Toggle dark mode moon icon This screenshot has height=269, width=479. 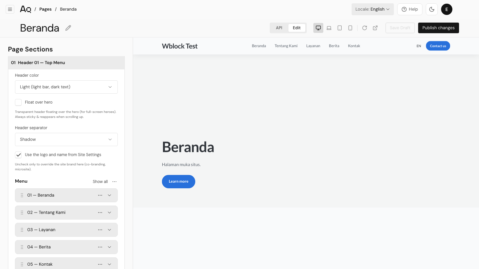[x=432, y=9]
